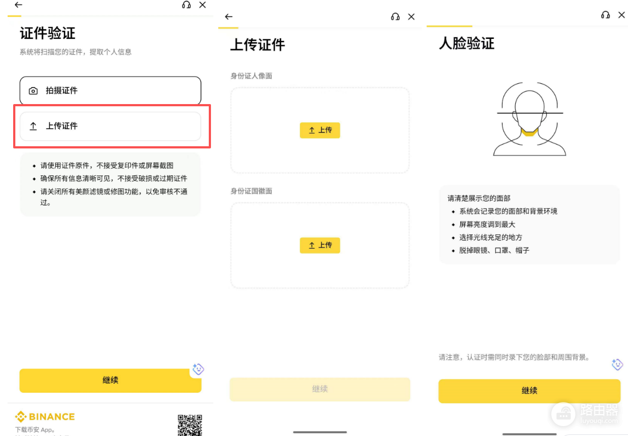Open headset support on 证件验证 screen
628x436 pixels.
[186, 5]
